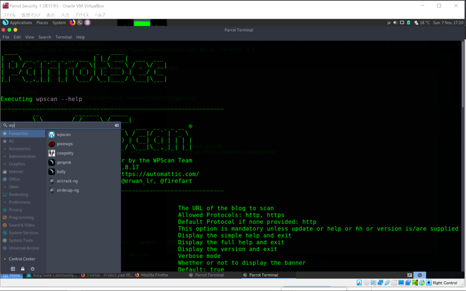
Task: Open the Favourites category
Action: (23, 133)
